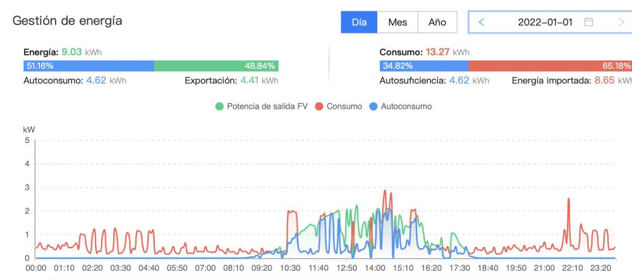Click blue 34.82% autosuficiencia bar segment
Image resolution: width=632 pixels, height=279 pixels.
tap(424, 66)
